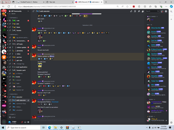The width and height of the screenshot is (174, 130).
Task: Open Microsoft Edge from the taskbar
Action: 50,128
